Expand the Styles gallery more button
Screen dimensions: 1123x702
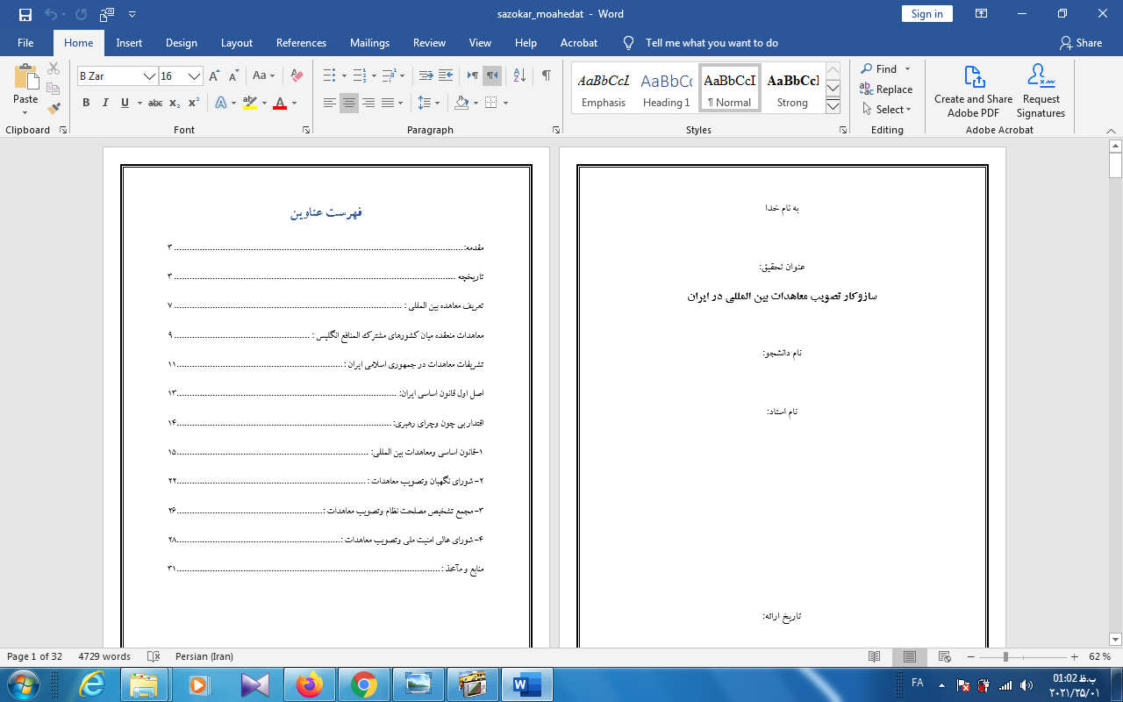833,106
